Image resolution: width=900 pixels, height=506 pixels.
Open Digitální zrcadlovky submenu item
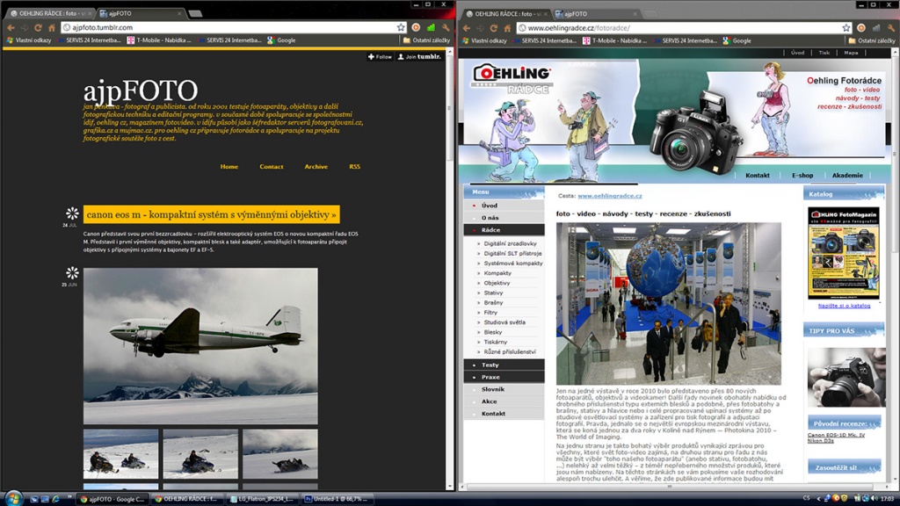[510, 243]
